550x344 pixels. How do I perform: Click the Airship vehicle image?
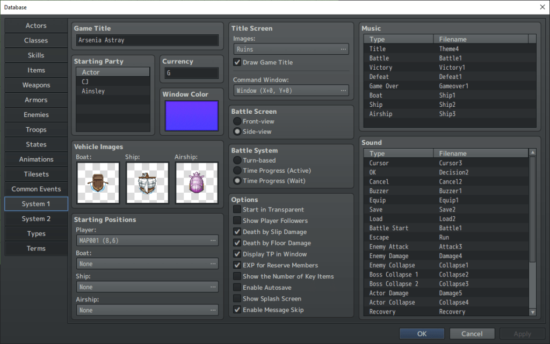click(197, 183)
